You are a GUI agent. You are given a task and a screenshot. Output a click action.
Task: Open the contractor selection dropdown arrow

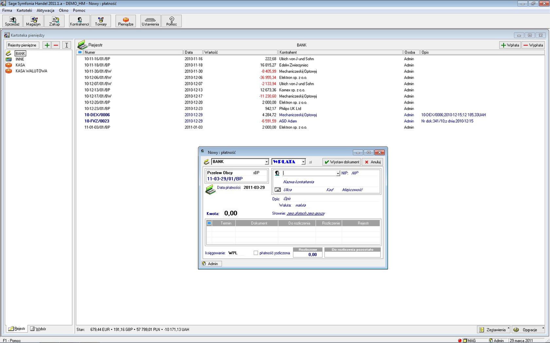(x=338, y=173)
